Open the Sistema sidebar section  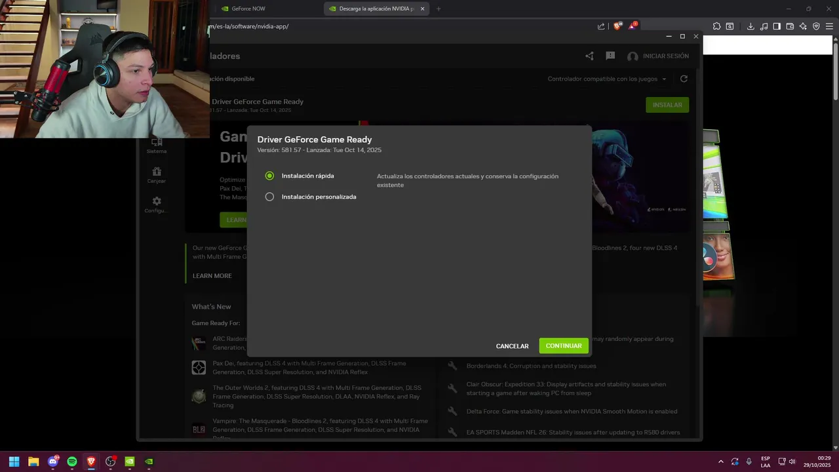tap(157, 146)
